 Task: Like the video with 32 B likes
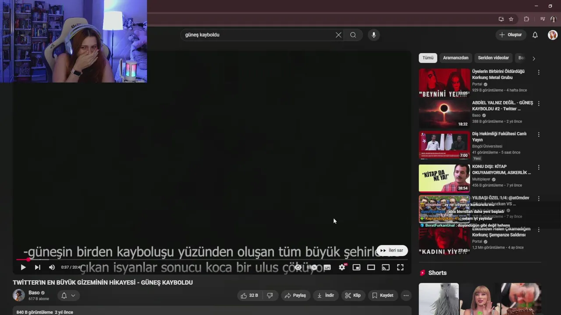tap(249, 295)
